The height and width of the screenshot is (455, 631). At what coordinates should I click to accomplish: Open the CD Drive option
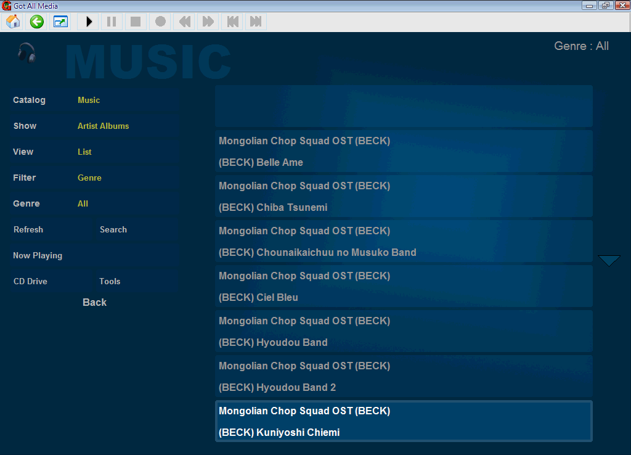pos(51,281)
